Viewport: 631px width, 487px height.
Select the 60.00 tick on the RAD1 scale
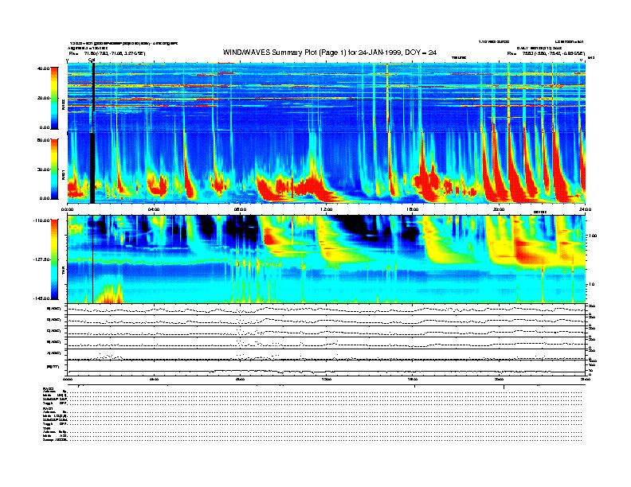point(43,140)
